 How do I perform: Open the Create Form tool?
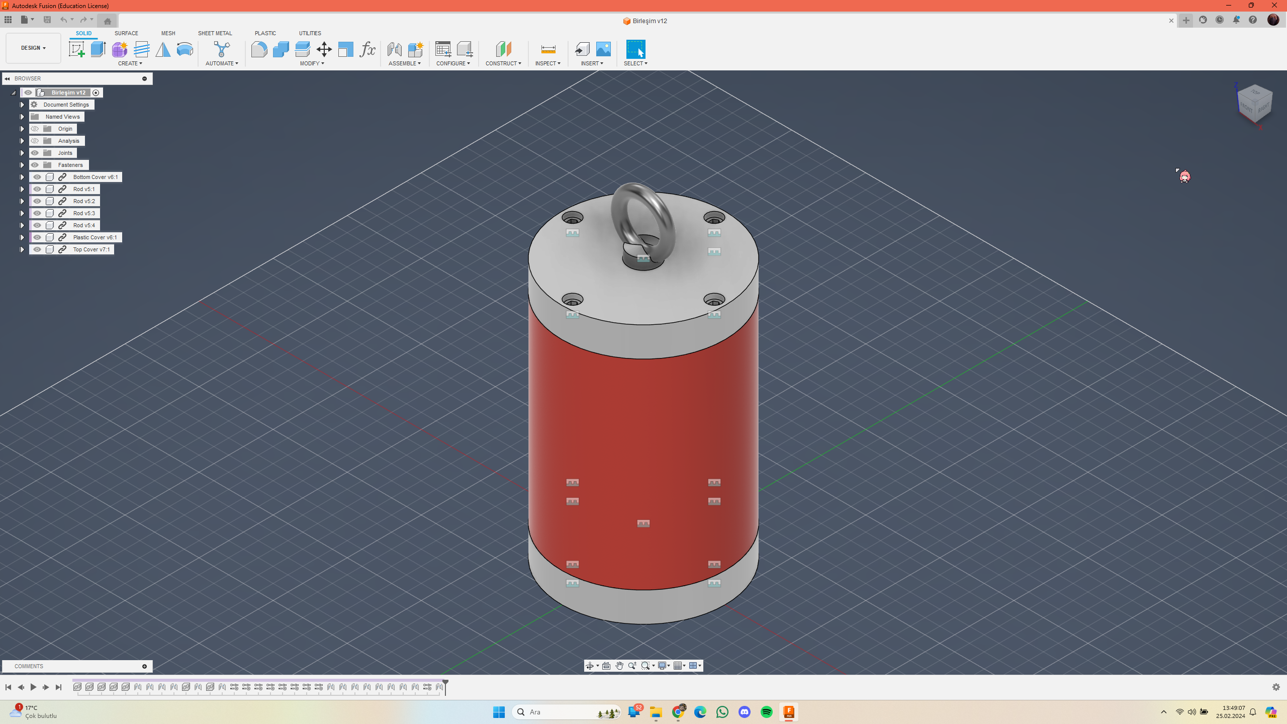pyautogui.click(x=120, y=49)
